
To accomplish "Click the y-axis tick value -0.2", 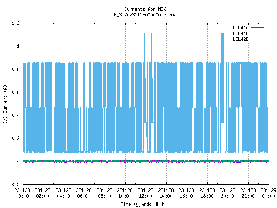I will tap(14, 185).
